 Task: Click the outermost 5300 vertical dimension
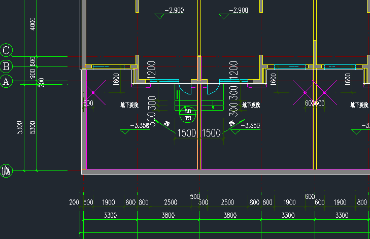pos(20,127)
